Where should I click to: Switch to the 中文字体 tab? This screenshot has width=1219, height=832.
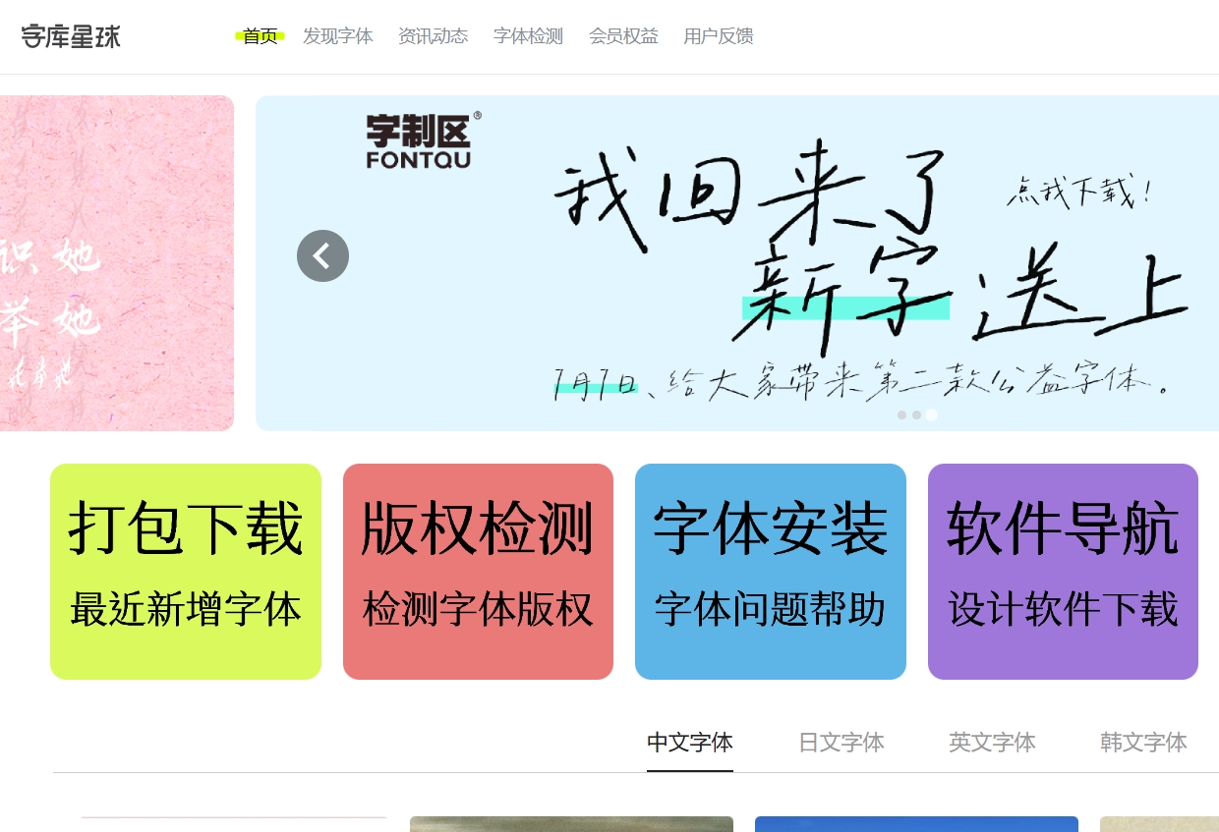pyautogui.click(x=689, y=743)
